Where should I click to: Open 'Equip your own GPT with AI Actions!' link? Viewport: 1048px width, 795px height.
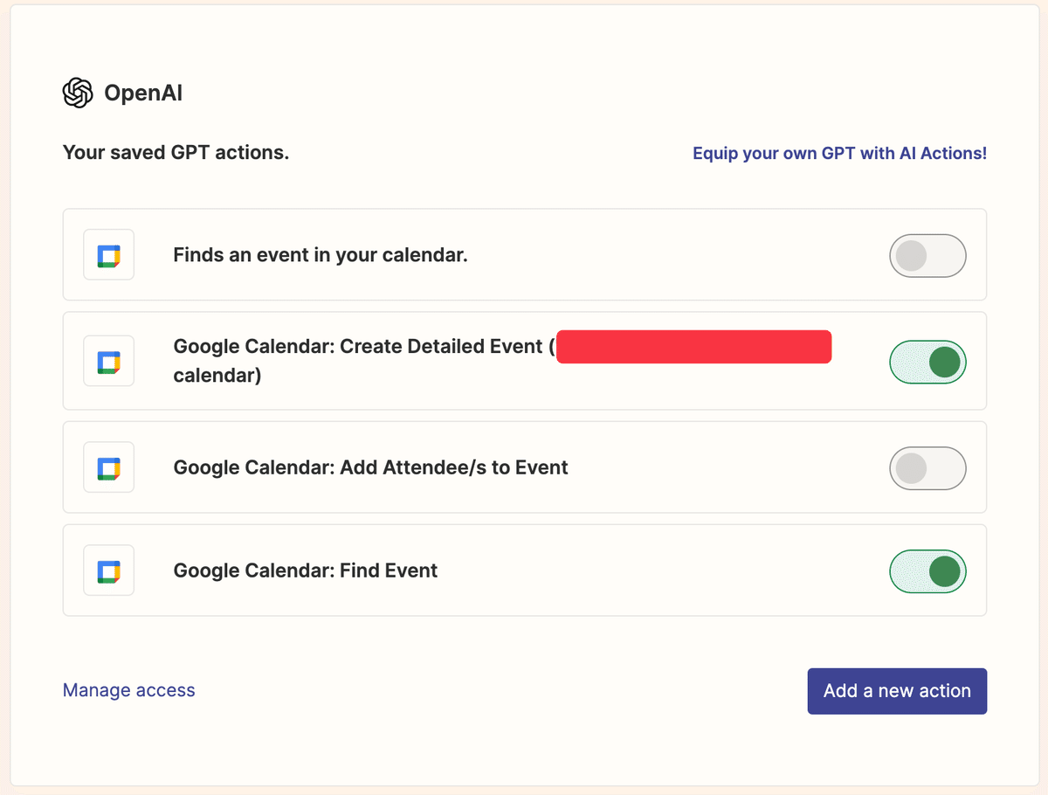tap(839, 153)
